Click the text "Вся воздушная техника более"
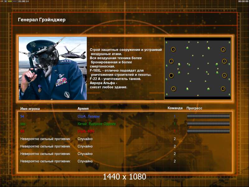Viewport: 249px width, 187px height. [116, 58]
